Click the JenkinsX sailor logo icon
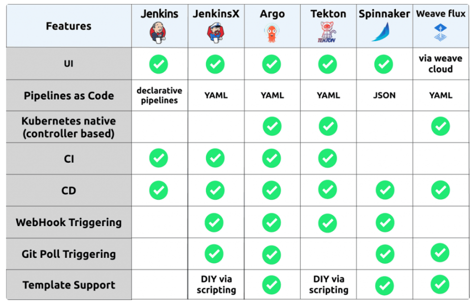The height and width of the screenshot is (302, 475). 215,33
